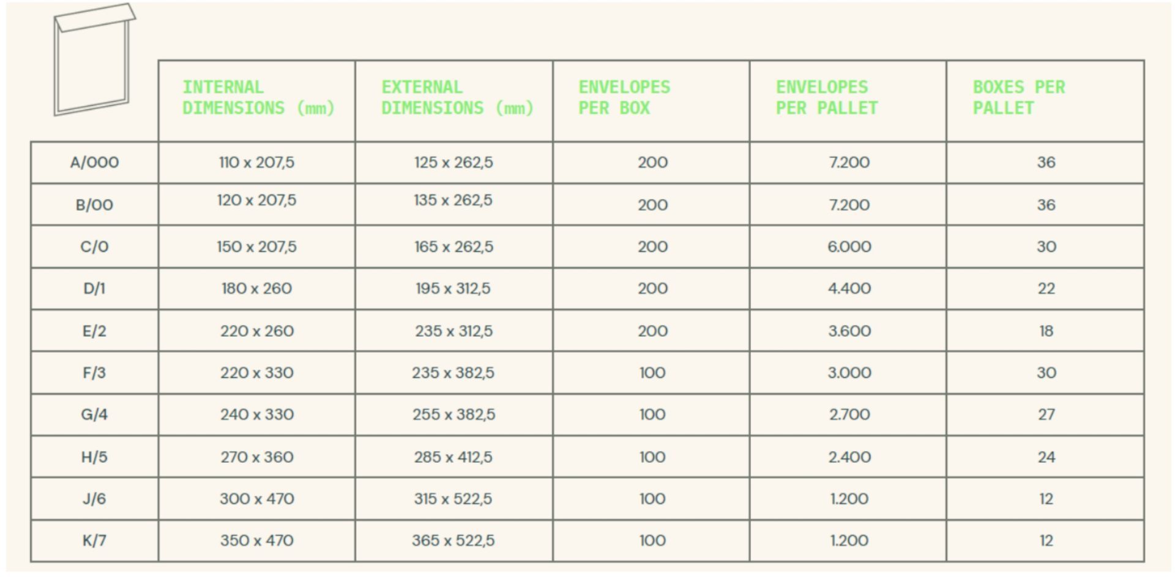This screenshot has width=1175, height=579.
Task: Select the 27 boxes per pallet cell
Action: point(1046,415)
